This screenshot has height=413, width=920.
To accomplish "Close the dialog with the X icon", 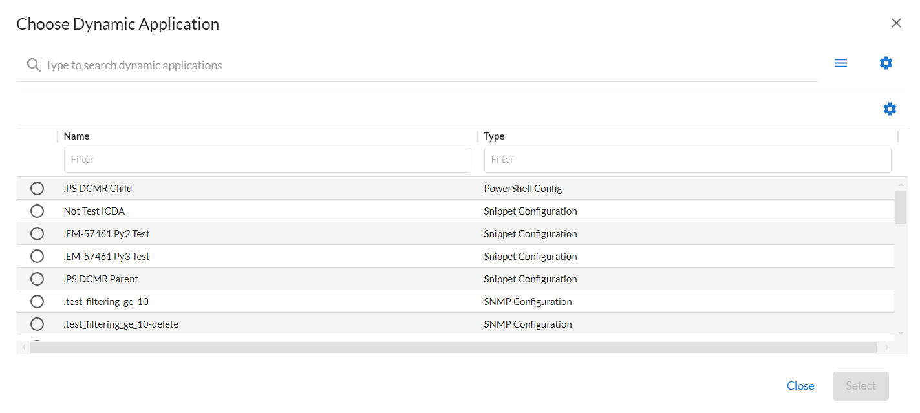I will 896,23.
